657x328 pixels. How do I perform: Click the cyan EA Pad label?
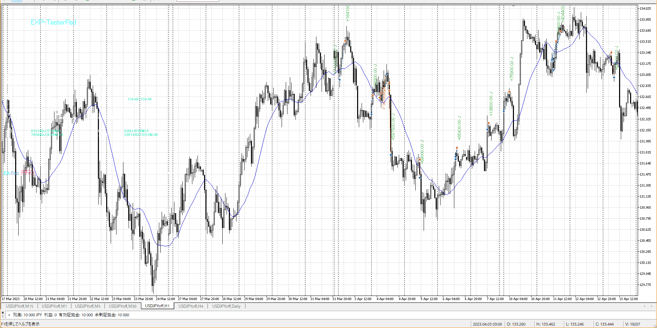(x=11, y=173)
